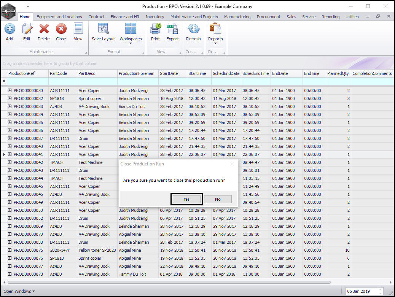Refresh the list with Refresh icon
Viewport: 395px width, 297px height.
click(193, 32)
